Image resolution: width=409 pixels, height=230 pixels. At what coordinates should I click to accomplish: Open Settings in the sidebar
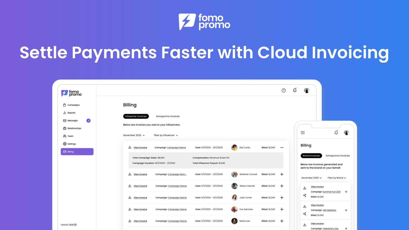[70, 144]
